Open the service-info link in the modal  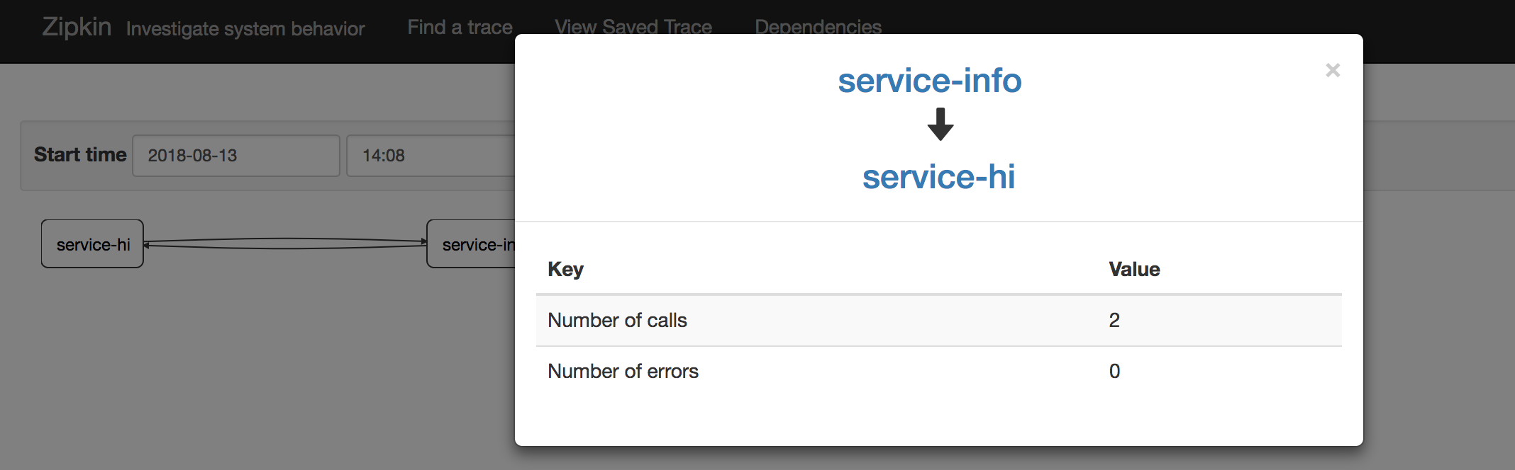(930, 81)
